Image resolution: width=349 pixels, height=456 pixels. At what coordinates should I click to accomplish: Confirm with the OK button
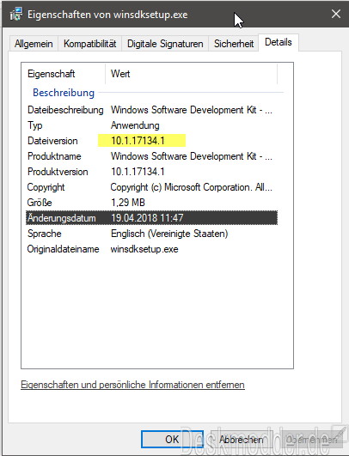pyautogui.click(x=172, y=439)
